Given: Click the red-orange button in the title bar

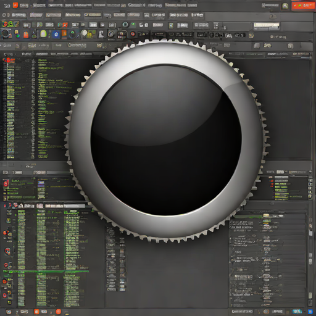Looking at the screenshot, I should 303,6.
